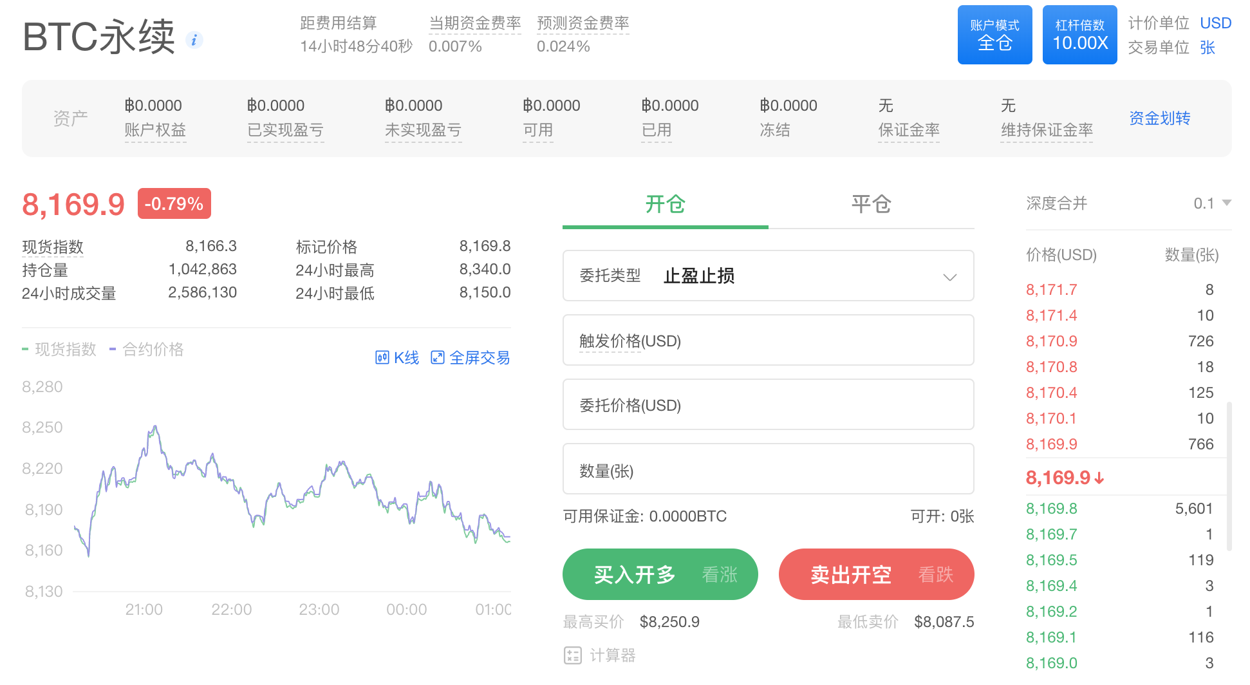Switch to the 开仓 tab
Viewport: 1250px width, 685px height.
pos(665,205)
